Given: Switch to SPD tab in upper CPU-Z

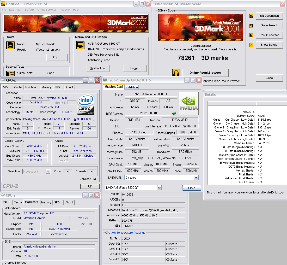Looking at the screenshot, I should (x=57, y=87).
